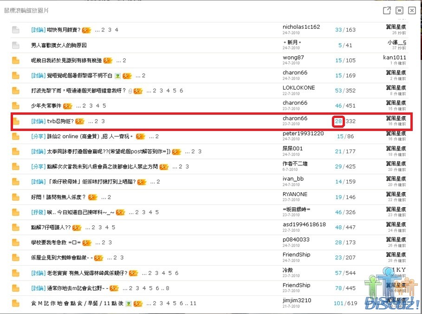
Task: Click the image attachment icon in 食M記你地會點食 row
Action: click(129, 303)
